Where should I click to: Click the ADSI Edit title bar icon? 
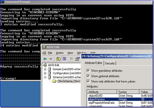44,47
